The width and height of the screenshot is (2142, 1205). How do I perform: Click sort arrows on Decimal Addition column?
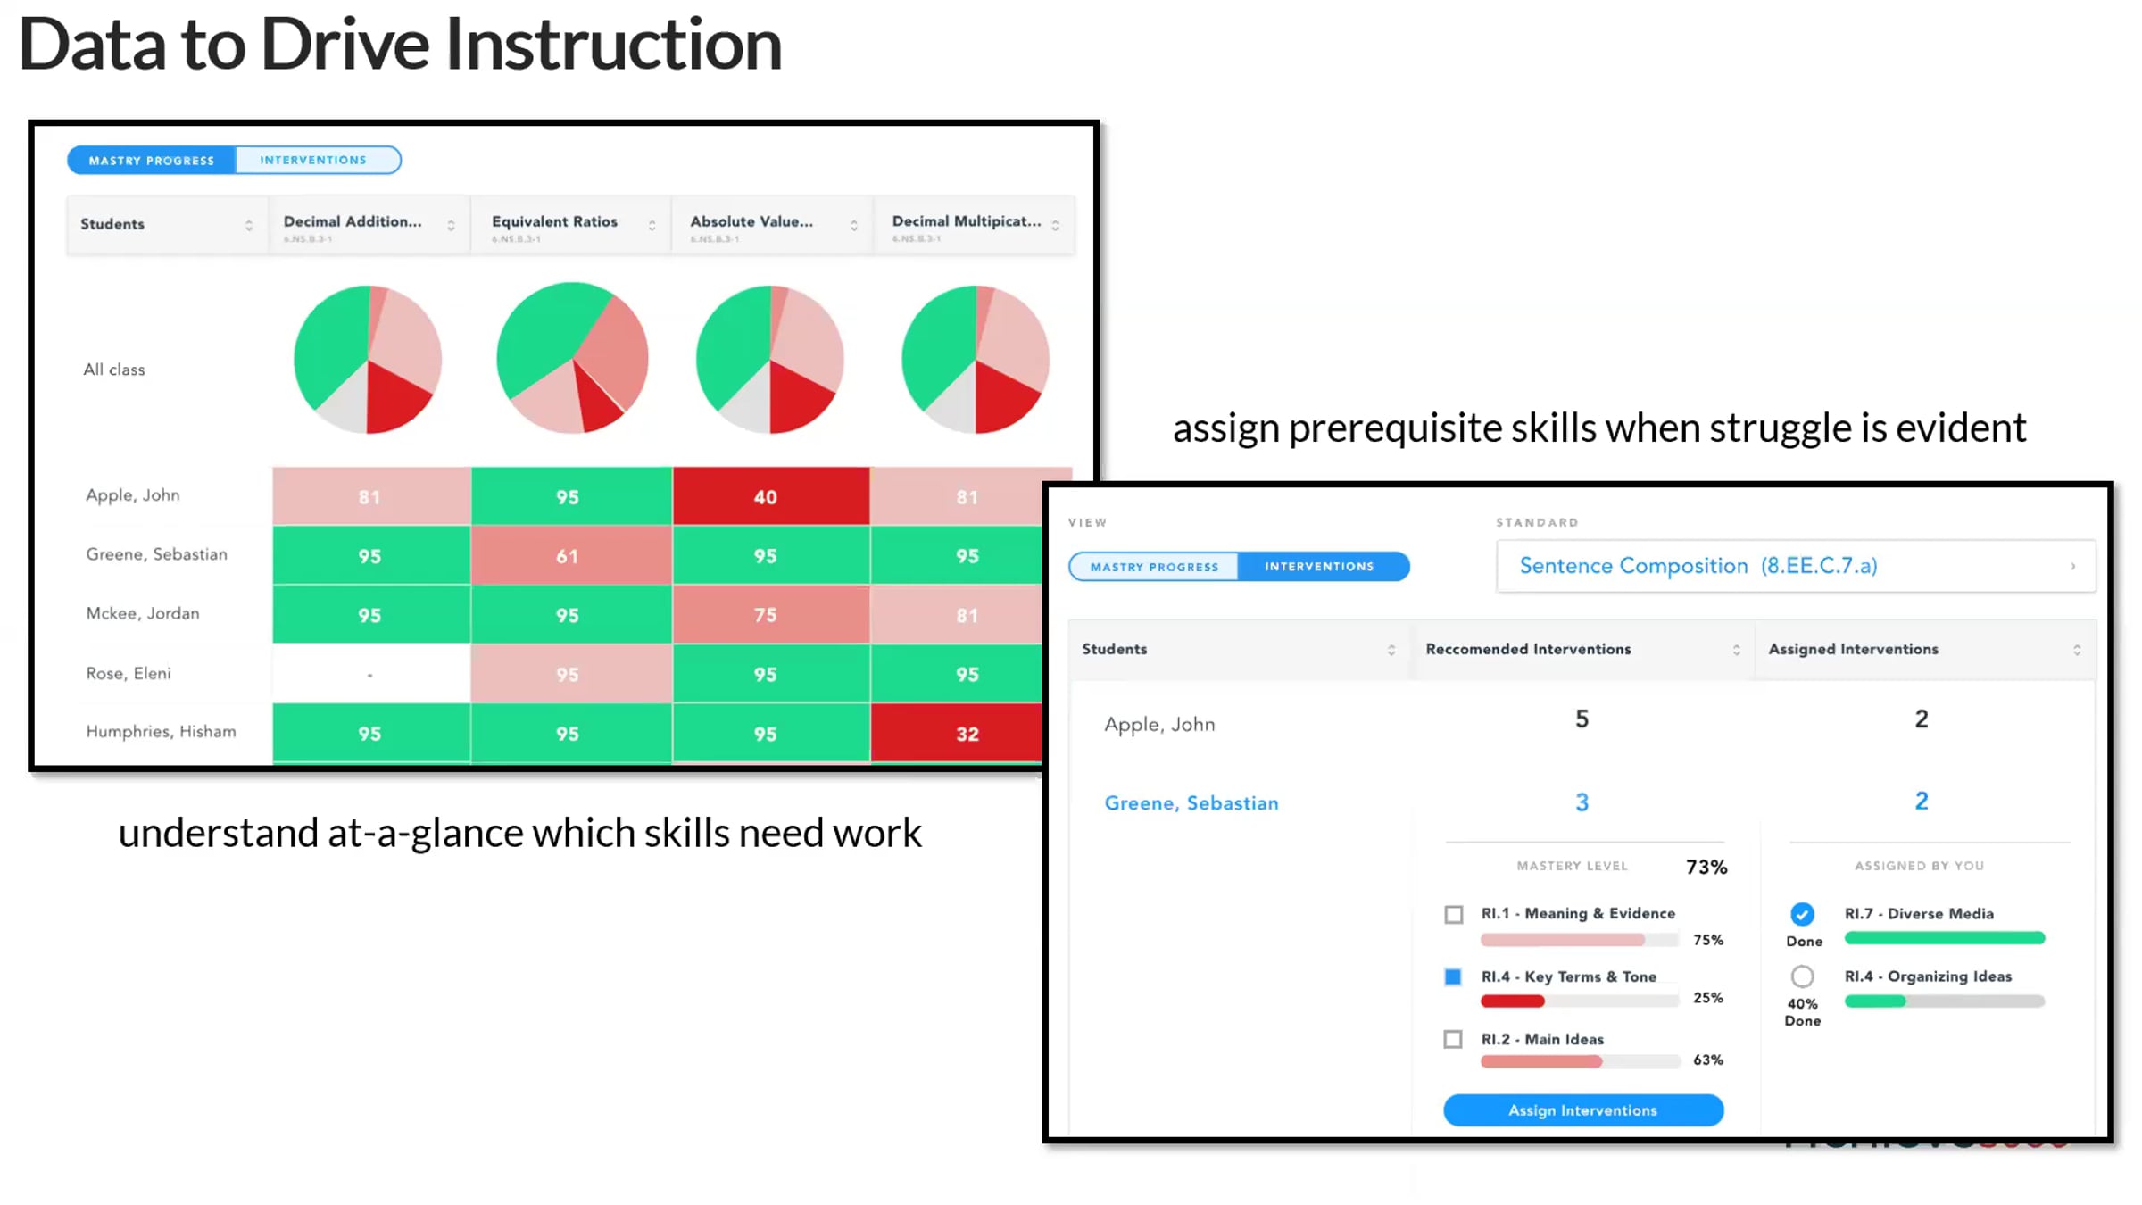[452, 226]
